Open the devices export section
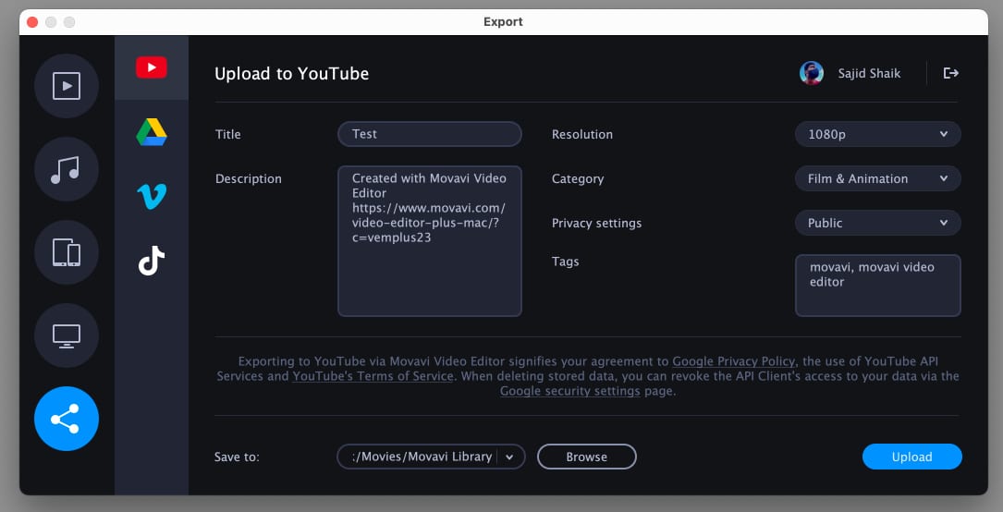 pyautogui.click(x=67, y=252)
